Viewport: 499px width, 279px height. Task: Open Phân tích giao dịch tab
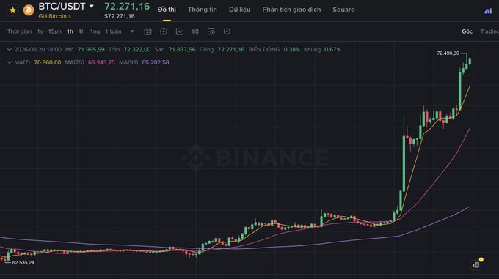point(291,10)
